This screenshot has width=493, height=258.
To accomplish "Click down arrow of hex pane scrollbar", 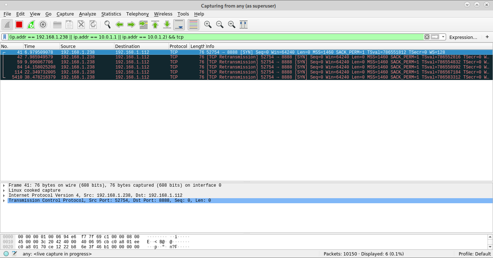I will (490, 247).
